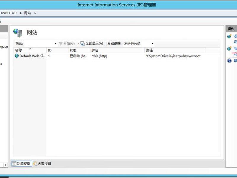Screen dimensions: 237x178
Task: Click the first globe icon in 操作 panel
Action: click(x=229, y=36)
